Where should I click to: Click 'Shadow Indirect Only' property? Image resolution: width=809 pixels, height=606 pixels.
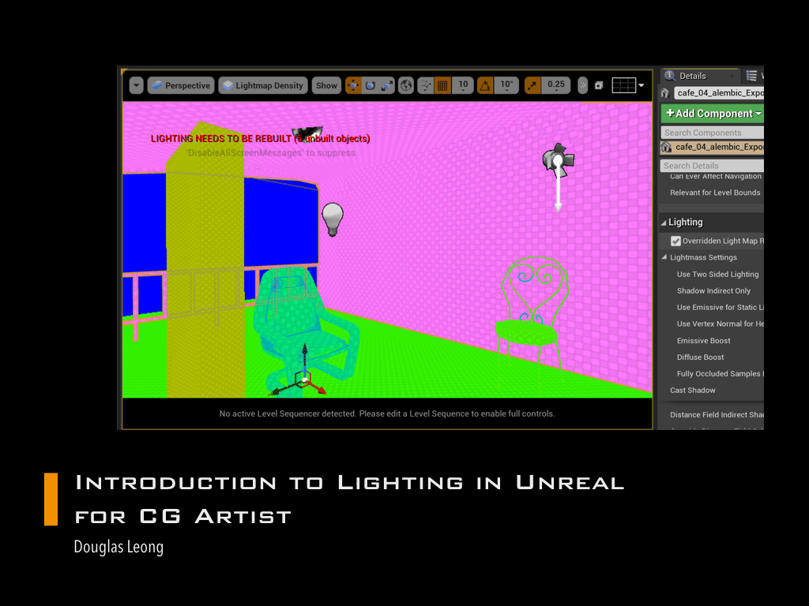pyautogui.click(x=713, y=290)
